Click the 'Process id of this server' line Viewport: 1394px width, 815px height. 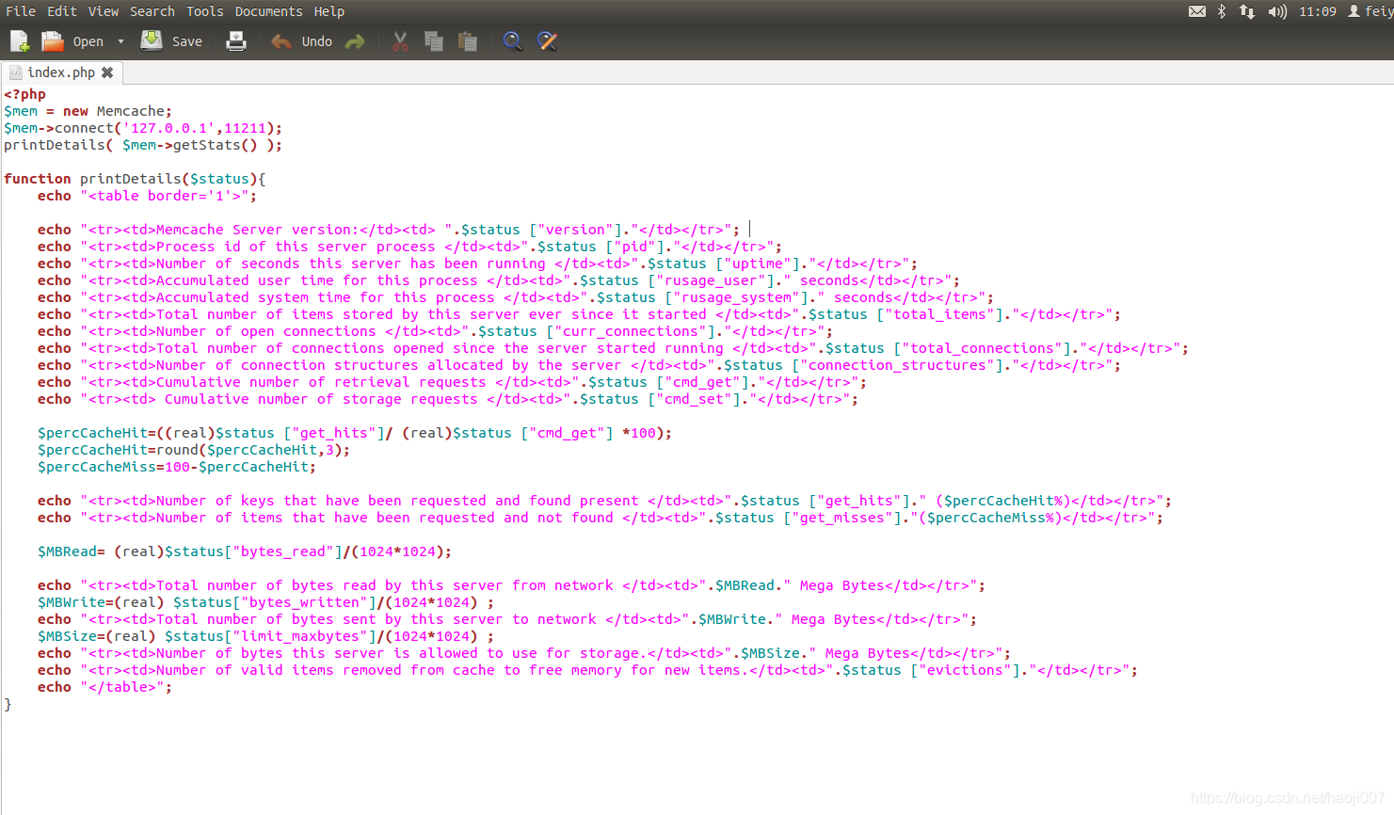coord(409,247)
